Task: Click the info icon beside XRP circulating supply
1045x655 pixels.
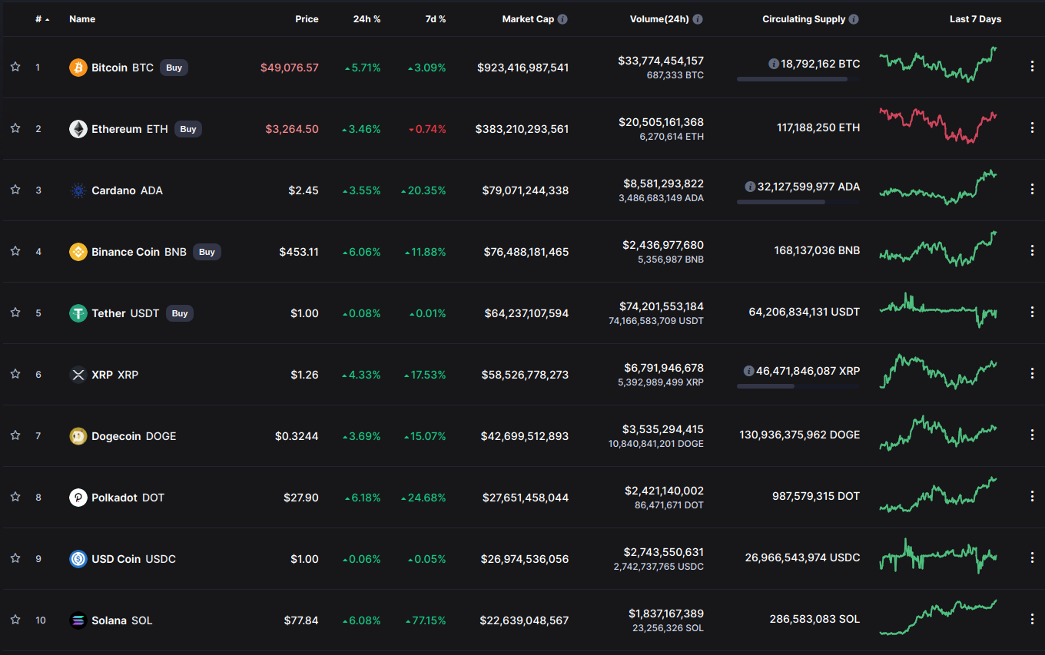Action: pos(748,371)
